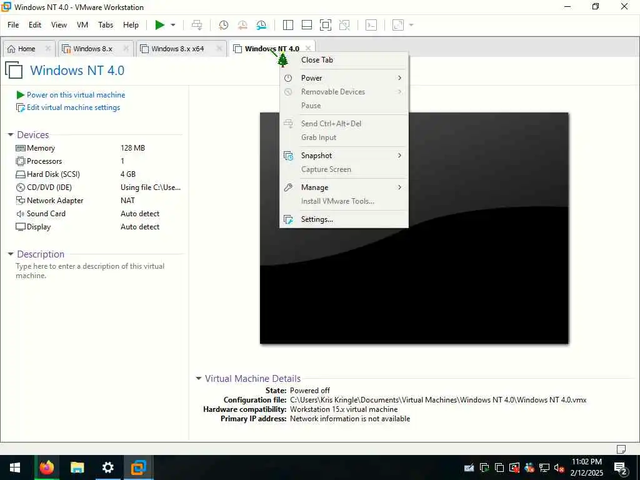The image size is (640, 480).
Task: Click the wrench Manage icon in context menu
Action: [x=288, y=187]
